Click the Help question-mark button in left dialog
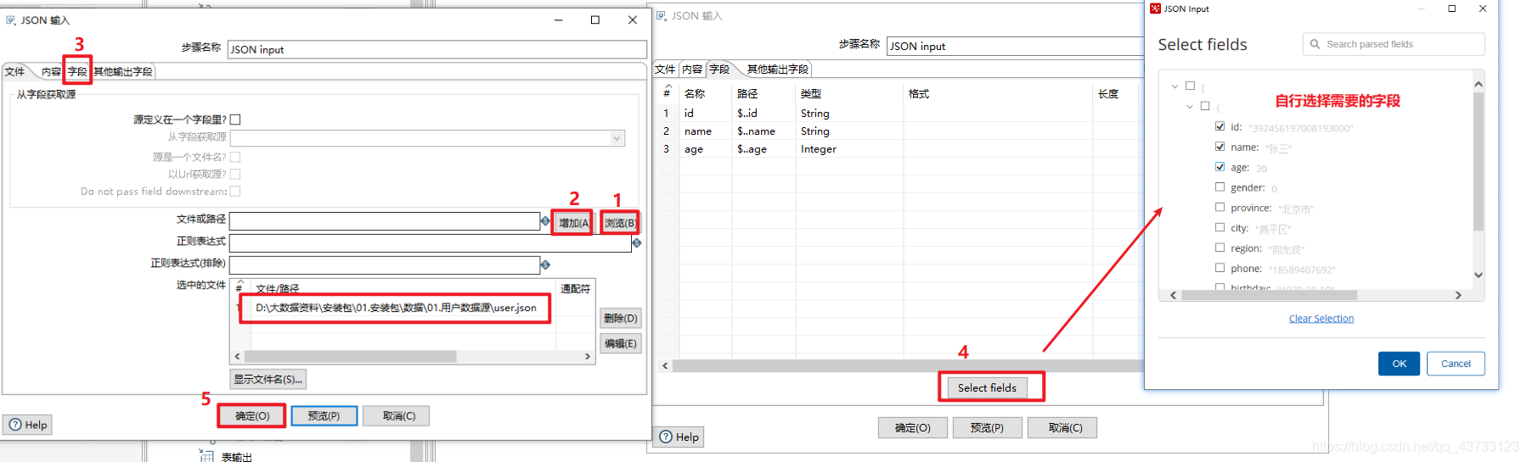 point(27,425)
